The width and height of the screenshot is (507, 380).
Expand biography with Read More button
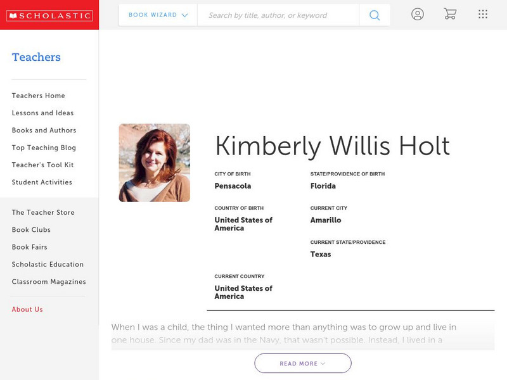pyautogui.click(x=303, y=363)
